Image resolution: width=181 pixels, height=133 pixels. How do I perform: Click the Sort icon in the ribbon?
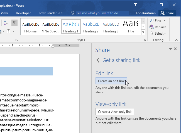click(6, 23)
